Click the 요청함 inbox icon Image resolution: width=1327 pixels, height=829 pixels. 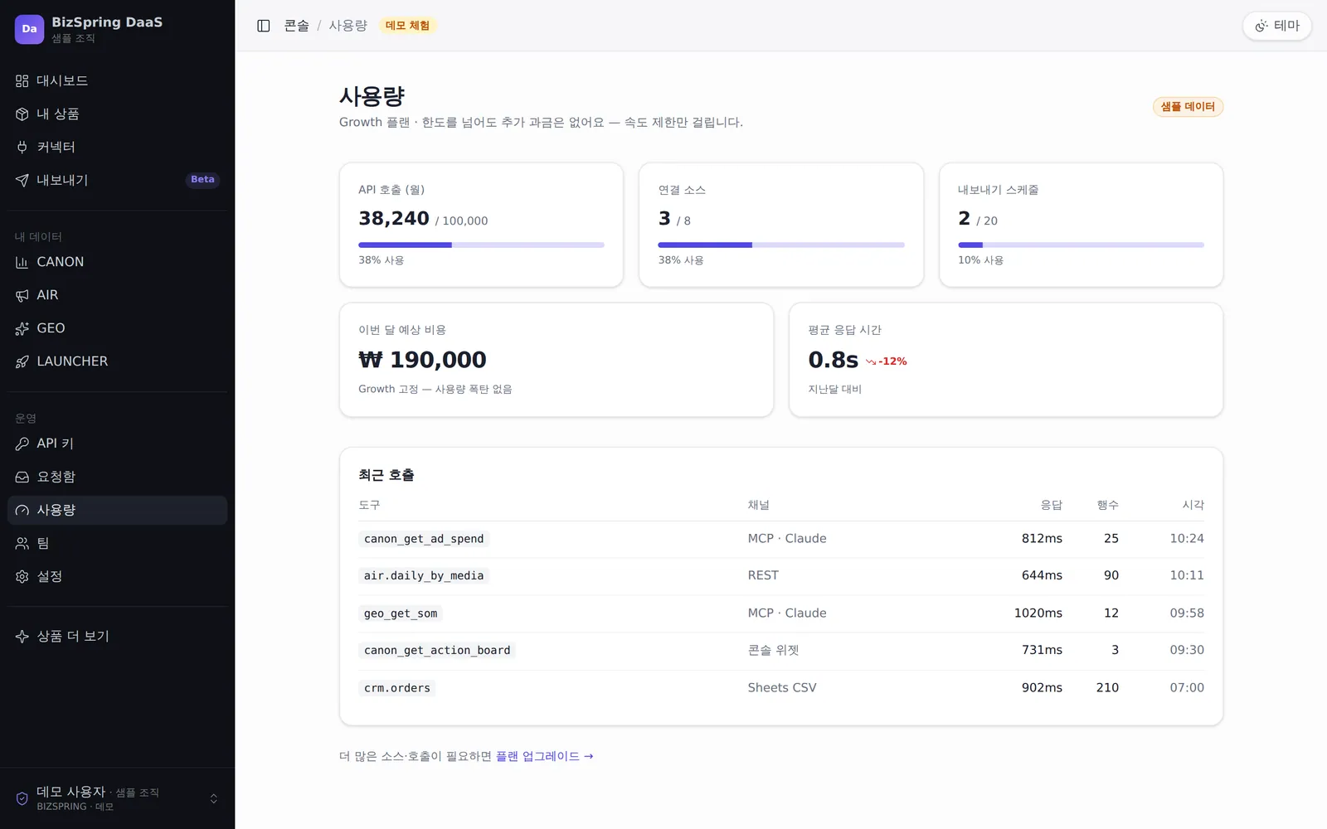(22, 477)
